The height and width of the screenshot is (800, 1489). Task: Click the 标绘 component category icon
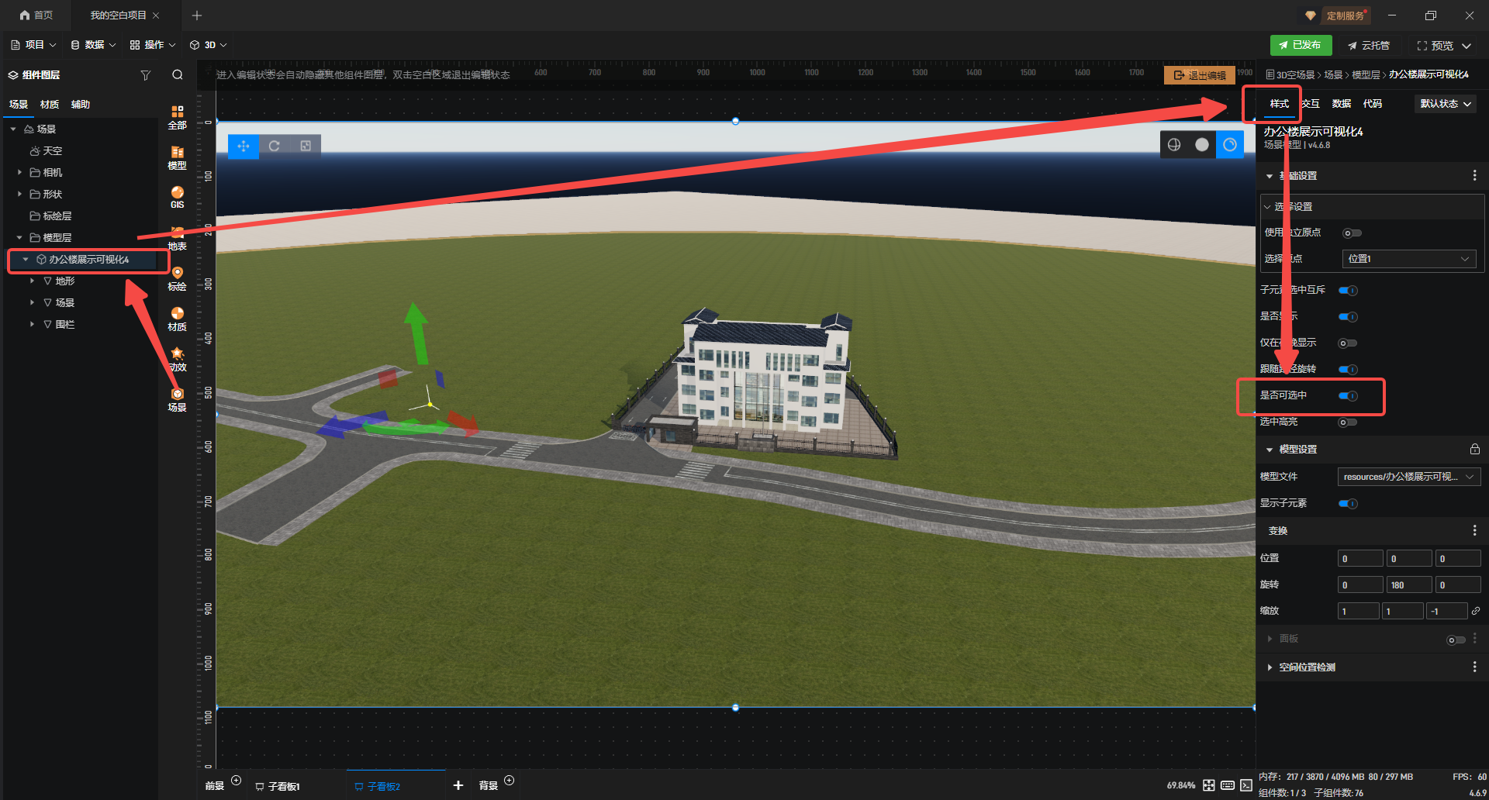coord(177,278)
